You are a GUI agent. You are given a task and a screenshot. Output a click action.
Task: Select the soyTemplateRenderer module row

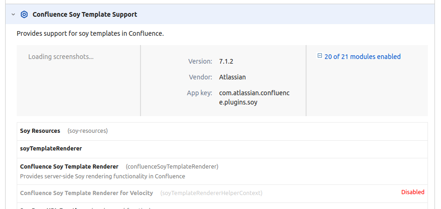coord(222,149)
